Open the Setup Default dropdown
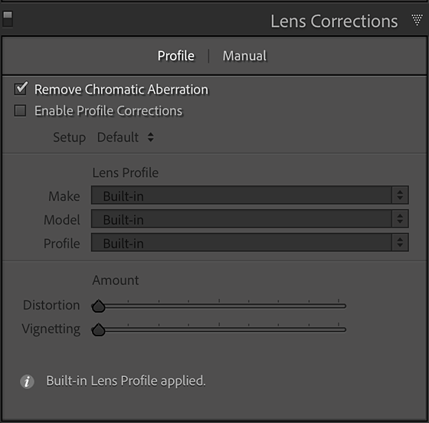 tap(126, 137)
